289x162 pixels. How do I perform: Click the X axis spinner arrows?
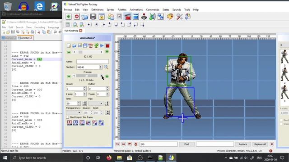[85, 94]
